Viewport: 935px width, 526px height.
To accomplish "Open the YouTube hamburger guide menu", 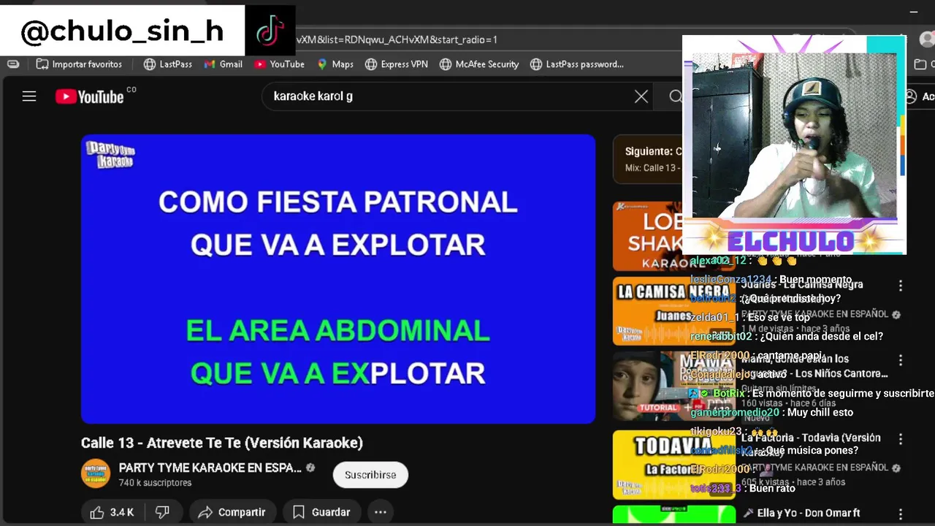I will click(x=29, y=96).
